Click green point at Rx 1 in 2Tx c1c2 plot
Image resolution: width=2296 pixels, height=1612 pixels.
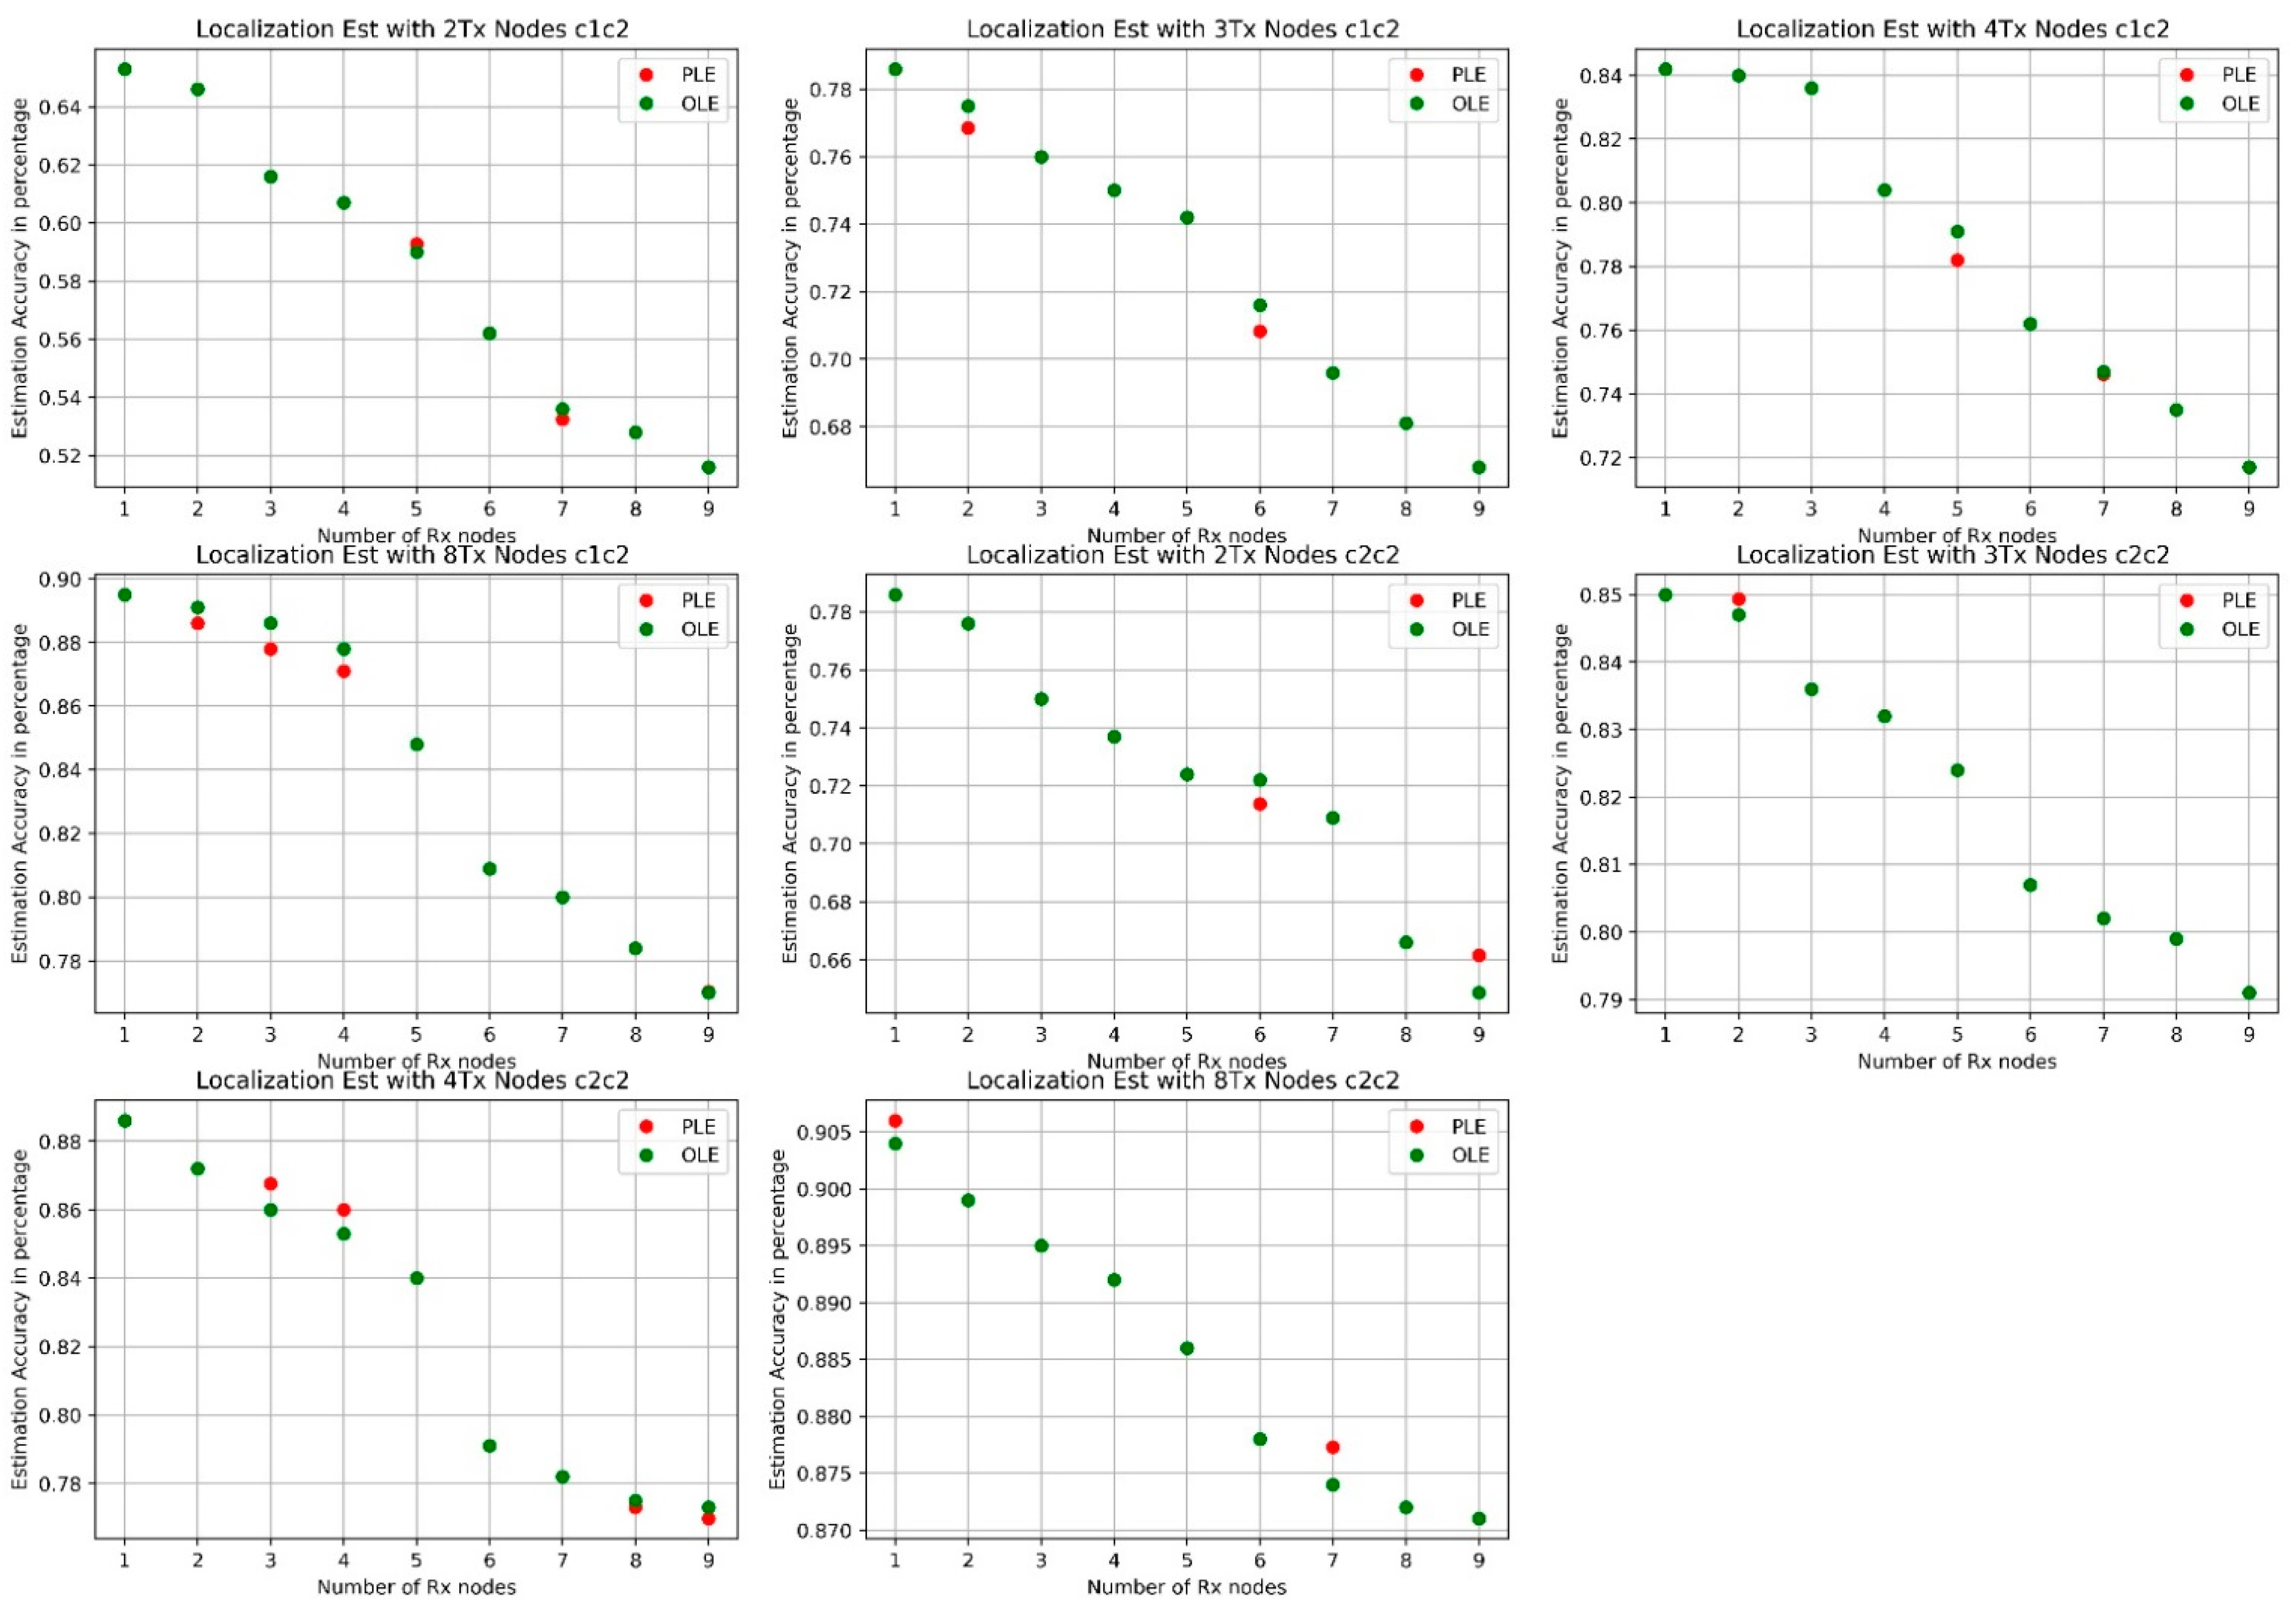click(125, 69)
